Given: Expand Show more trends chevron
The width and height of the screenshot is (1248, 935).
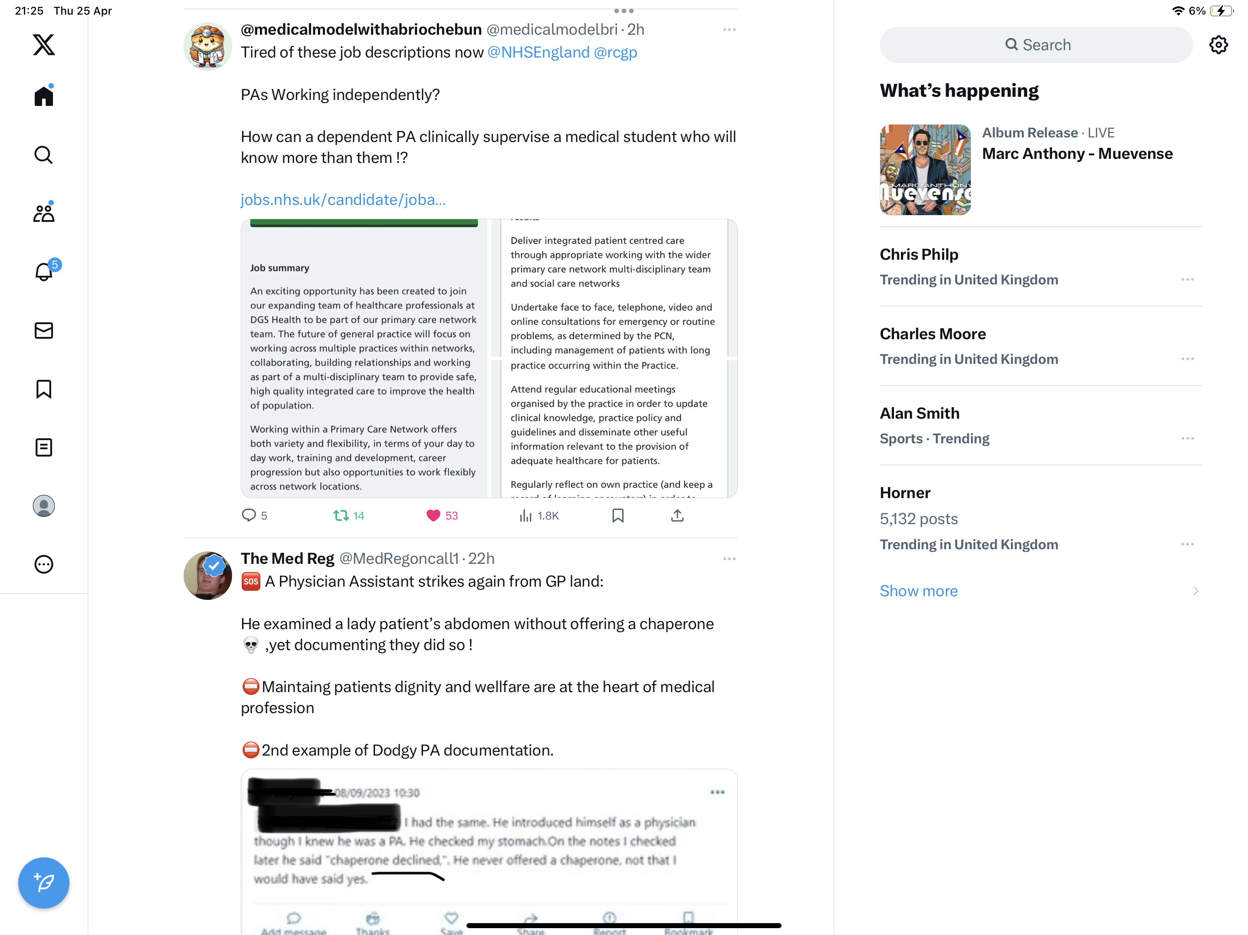Looking at the screenshot, I should [x=1195, y=591].
